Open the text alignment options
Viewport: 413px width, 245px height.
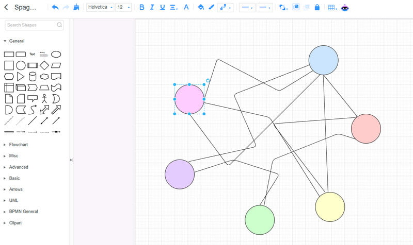click(173, 7)
